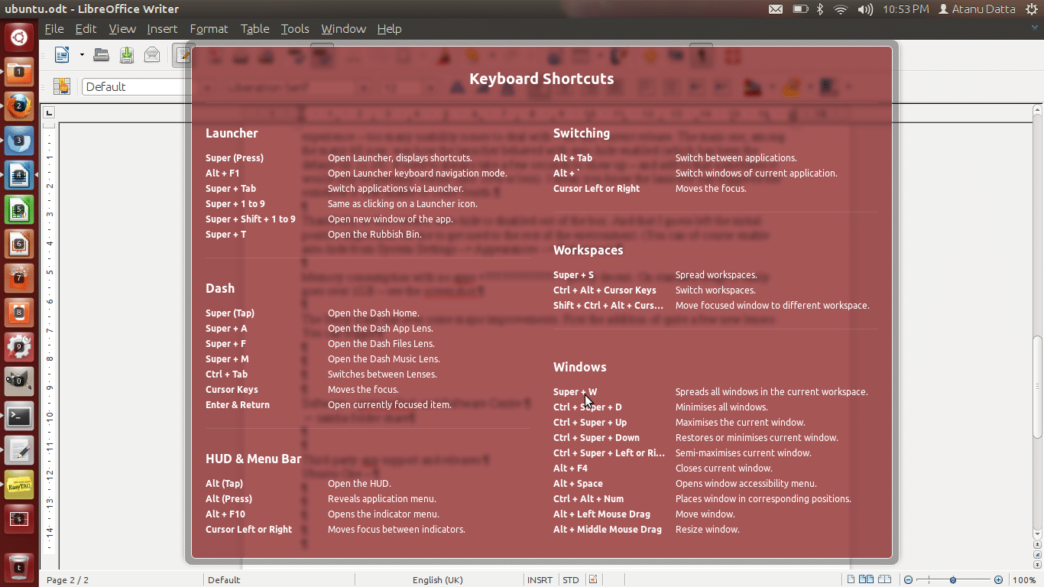
Task: Open the Help menu
Action: [x=389, y=29]
